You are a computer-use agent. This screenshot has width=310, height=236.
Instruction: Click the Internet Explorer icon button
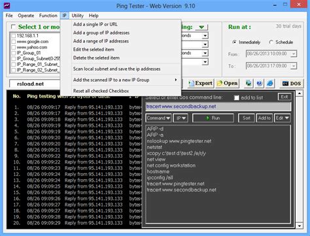click(x=270, y=83)
